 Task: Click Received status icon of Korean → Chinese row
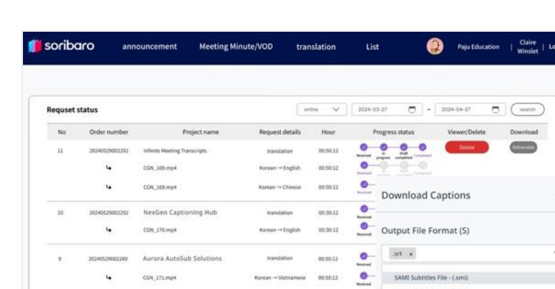[x=364, y=184]
